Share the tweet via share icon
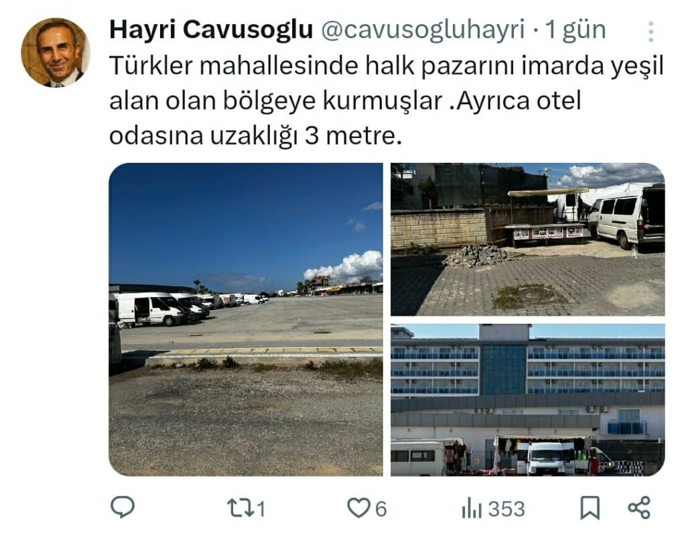Image resolution: width=686 pixels, height=533 pixels. click(639, 508)
